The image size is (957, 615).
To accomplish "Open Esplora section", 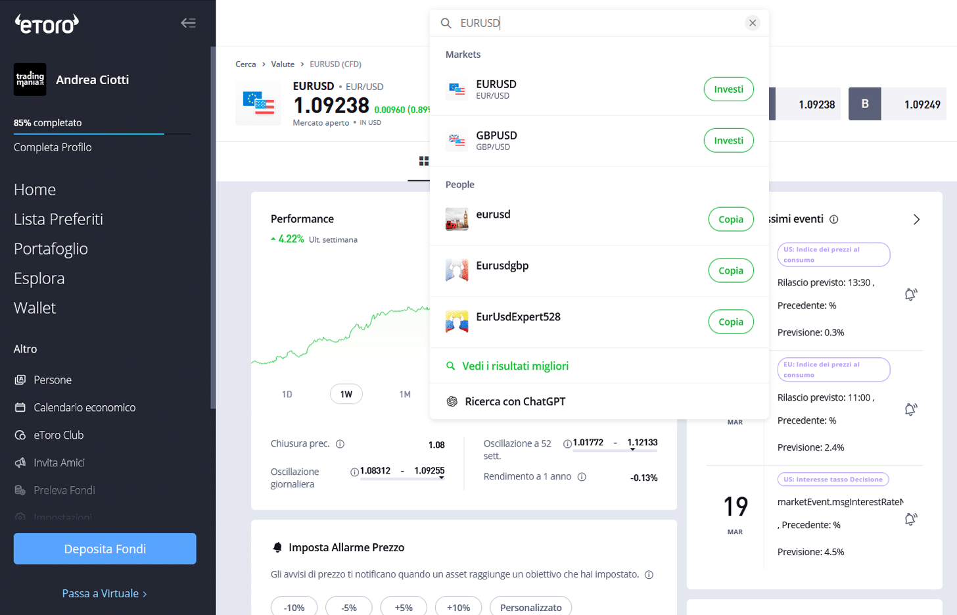I will [39, 278].
